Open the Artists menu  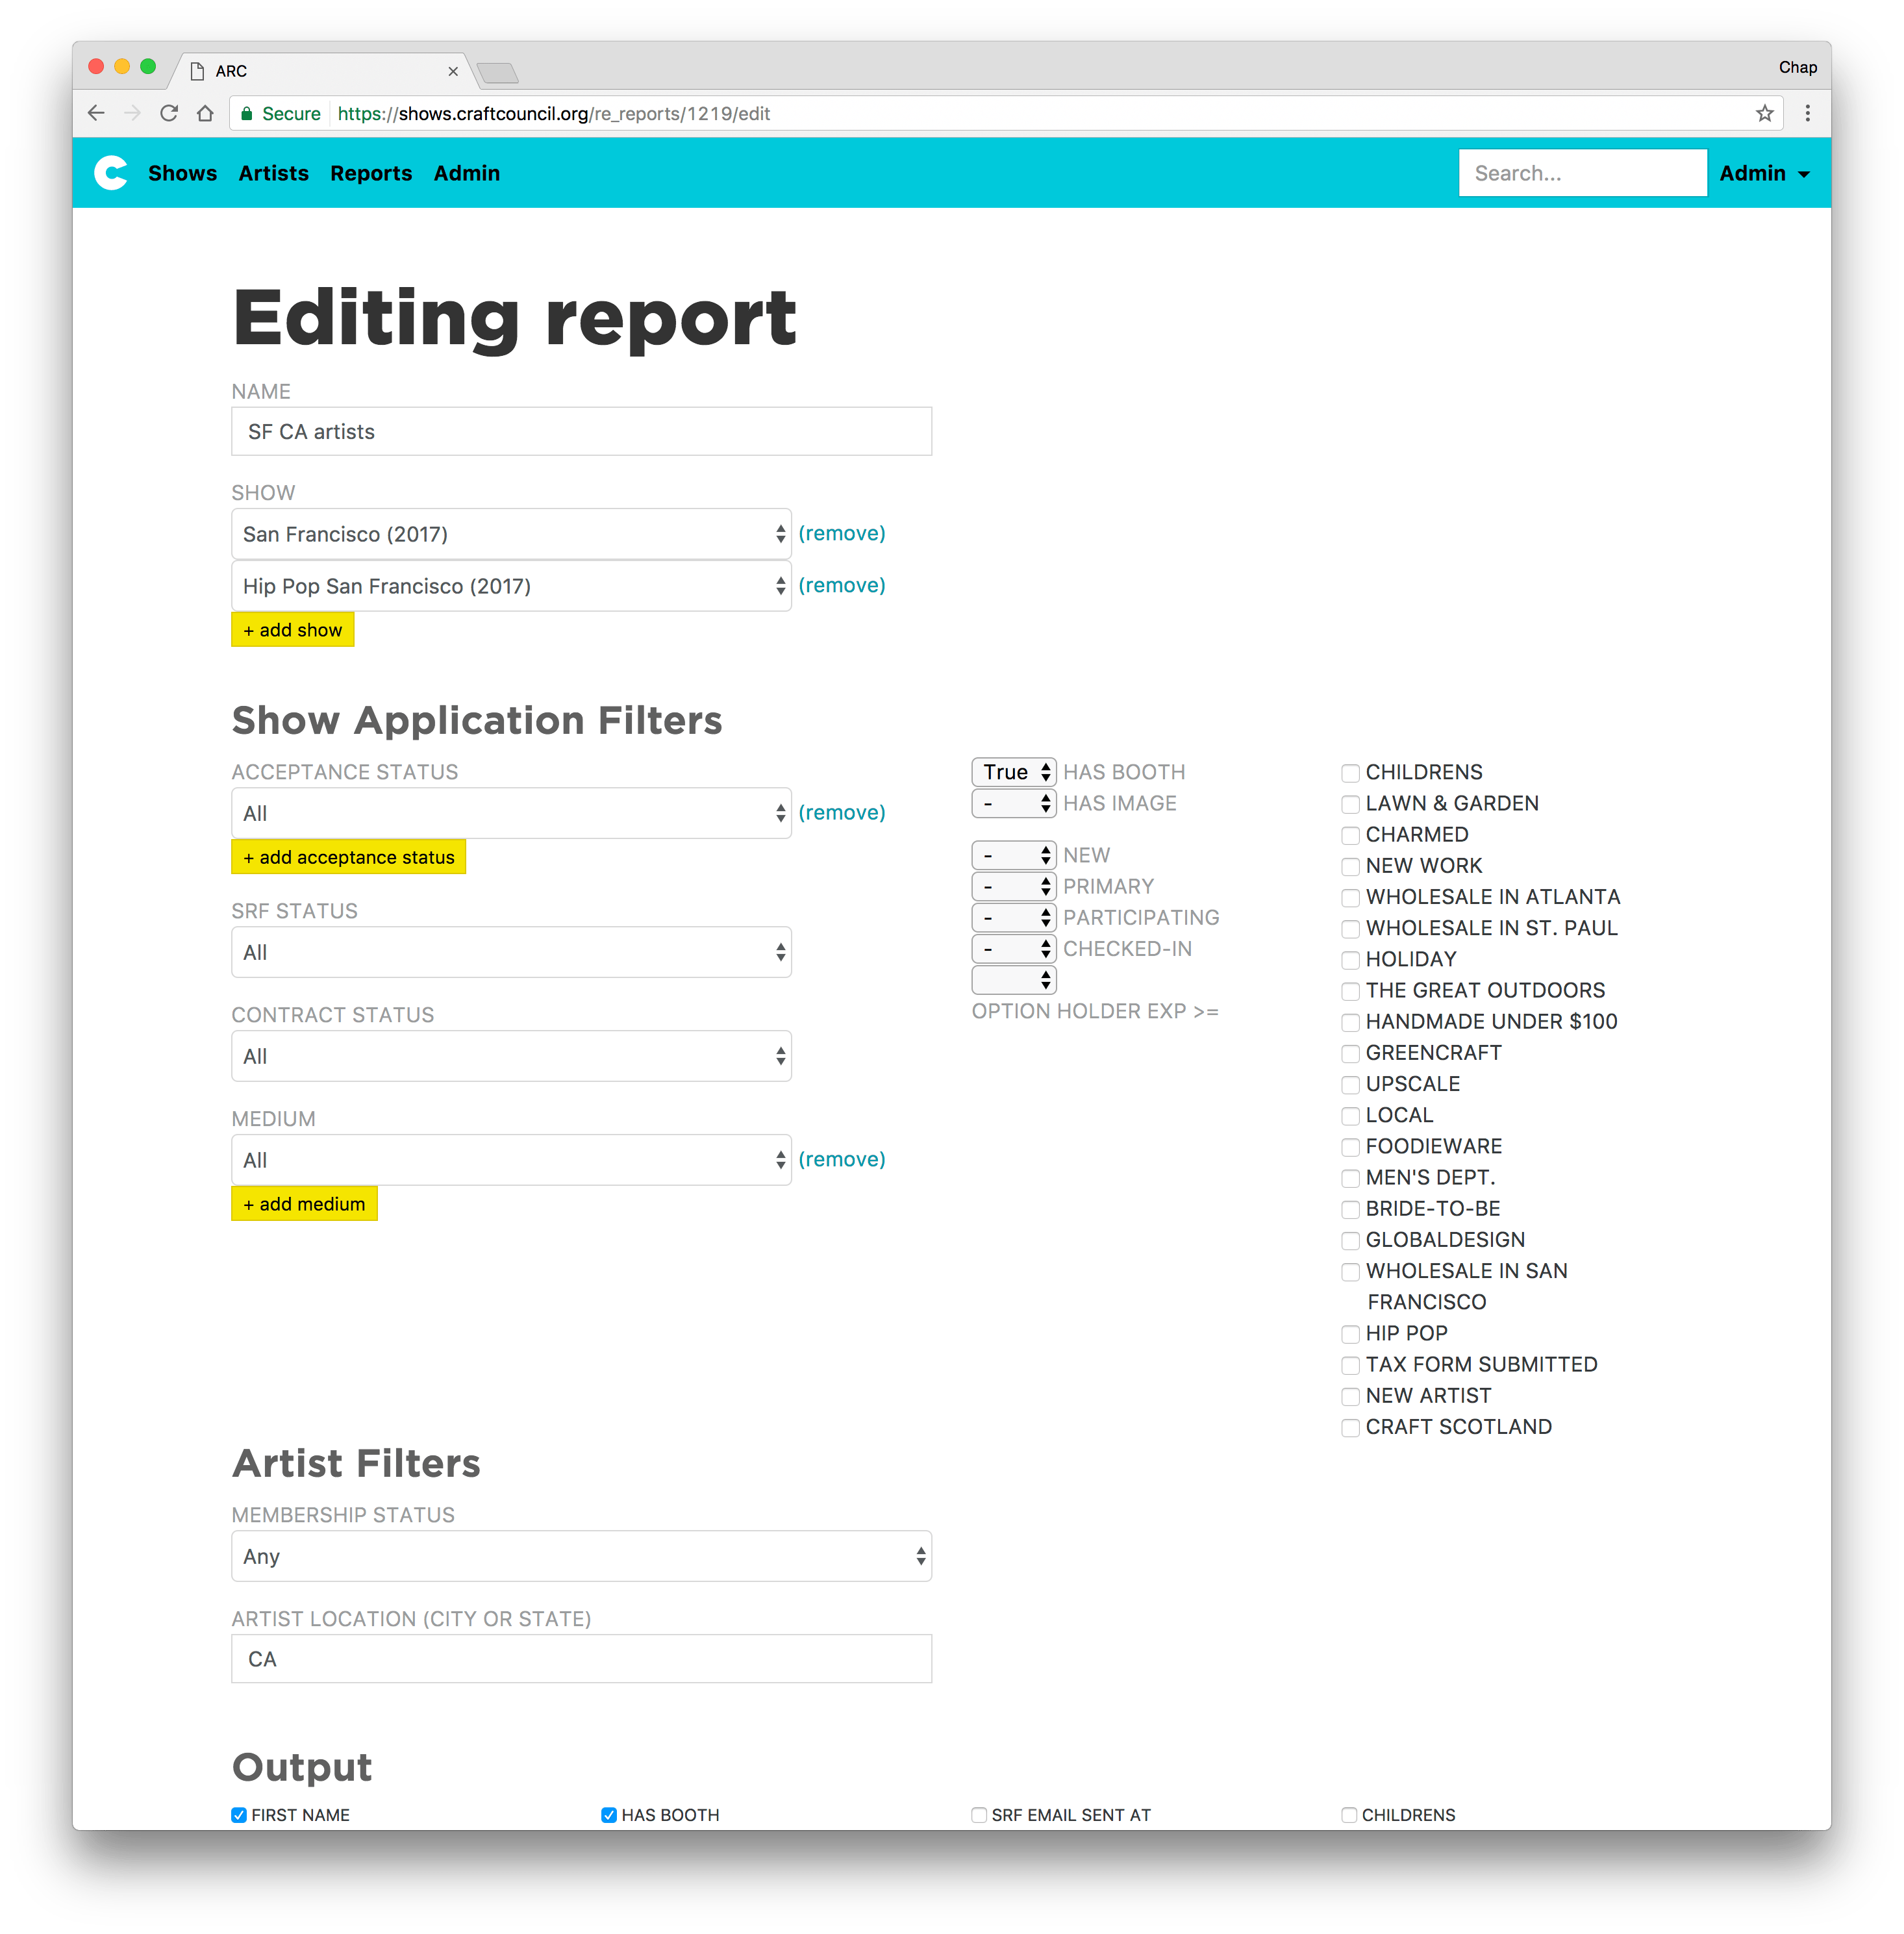tap(273, 173)
